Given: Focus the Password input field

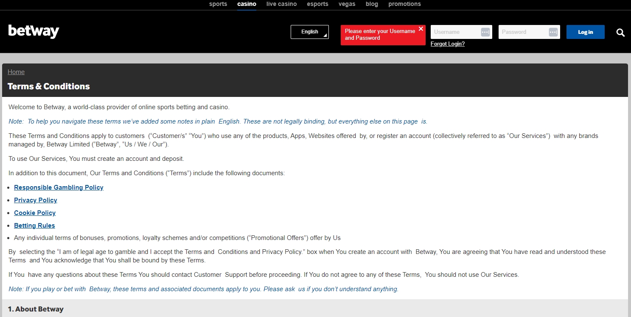Looking at the screenshot, I should click(x=529, y=32).
